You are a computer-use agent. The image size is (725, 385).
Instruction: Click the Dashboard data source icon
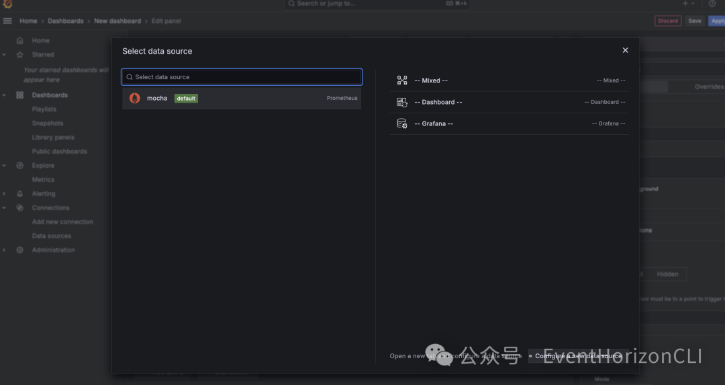point(402,102)
